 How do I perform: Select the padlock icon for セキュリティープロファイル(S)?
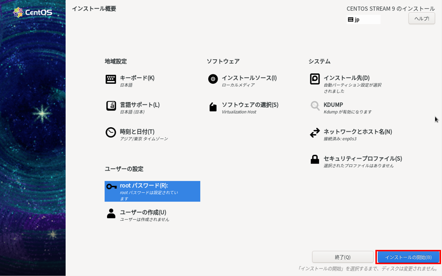[315, 159]
